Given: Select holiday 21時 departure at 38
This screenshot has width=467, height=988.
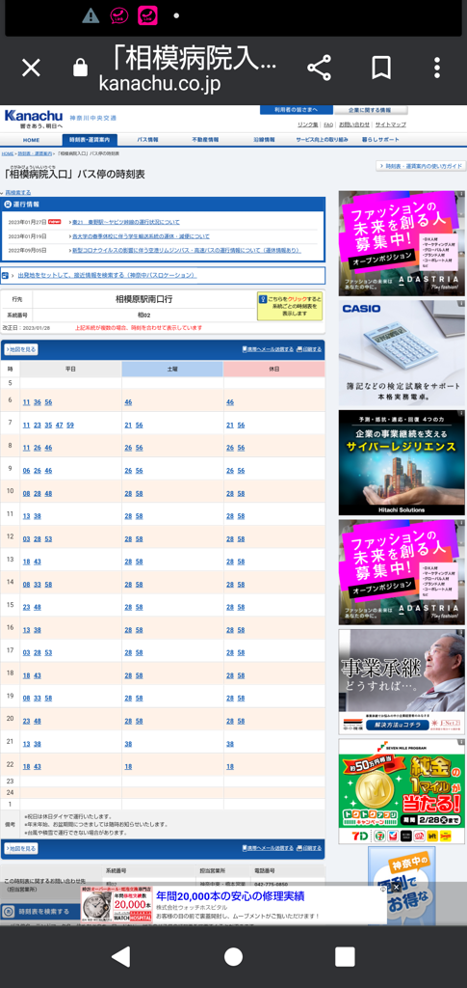Looking at the screenshot, I should coord(230,744).
